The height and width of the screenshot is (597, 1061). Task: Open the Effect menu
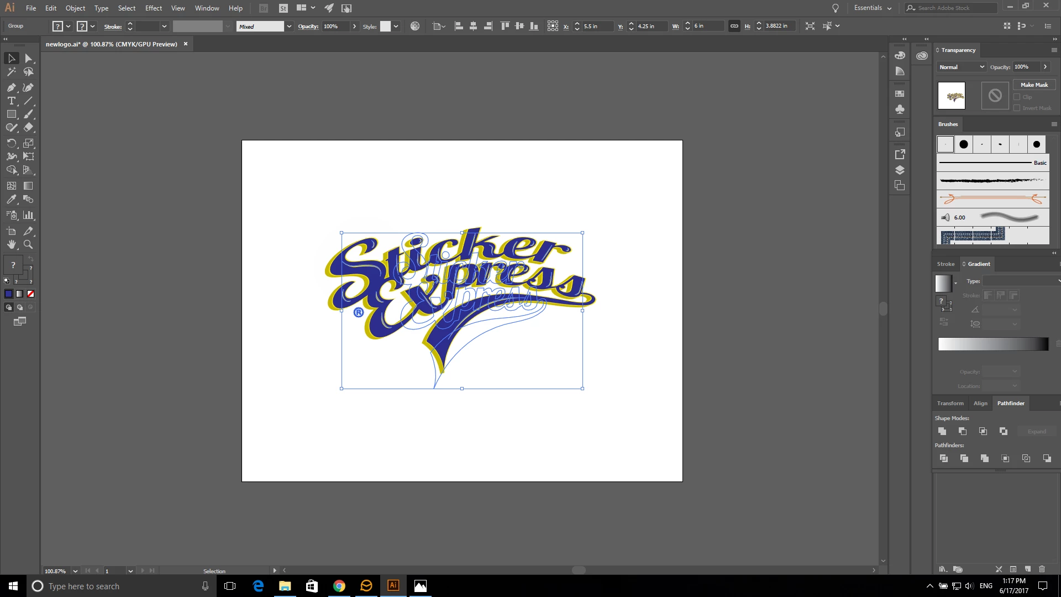point(153,8)
